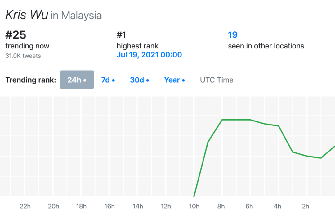335x223 pixels.
Task: Show the Year trending rank view
Action: 174,80
